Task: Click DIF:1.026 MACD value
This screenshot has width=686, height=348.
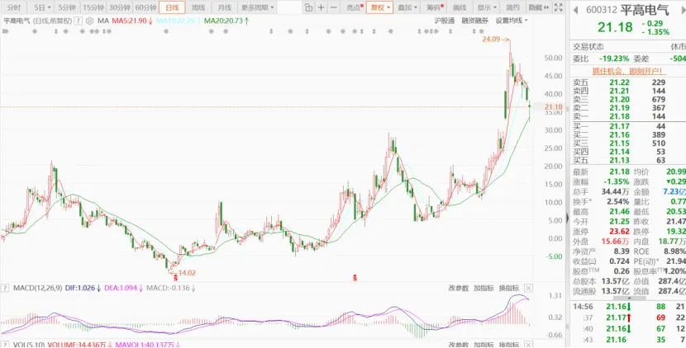Action: (x=81, y=288)
